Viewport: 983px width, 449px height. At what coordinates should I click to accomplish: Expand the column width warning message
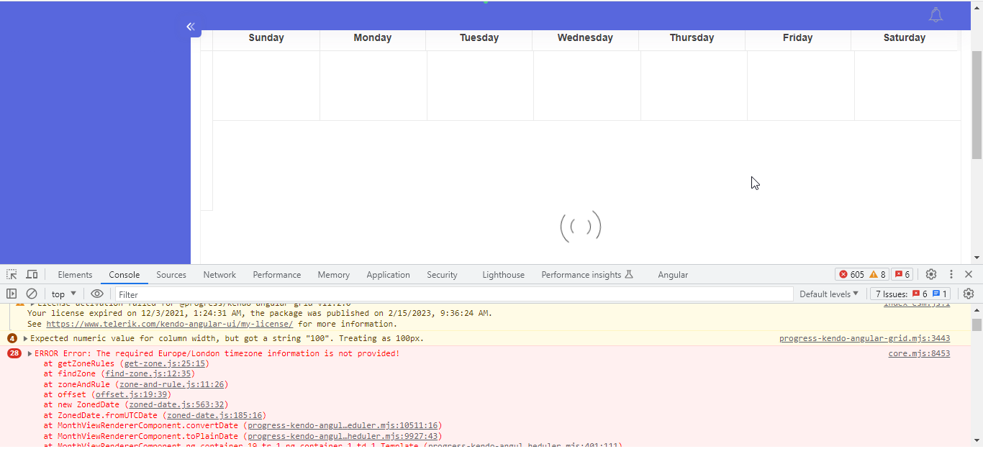click(x=26, y=339)
